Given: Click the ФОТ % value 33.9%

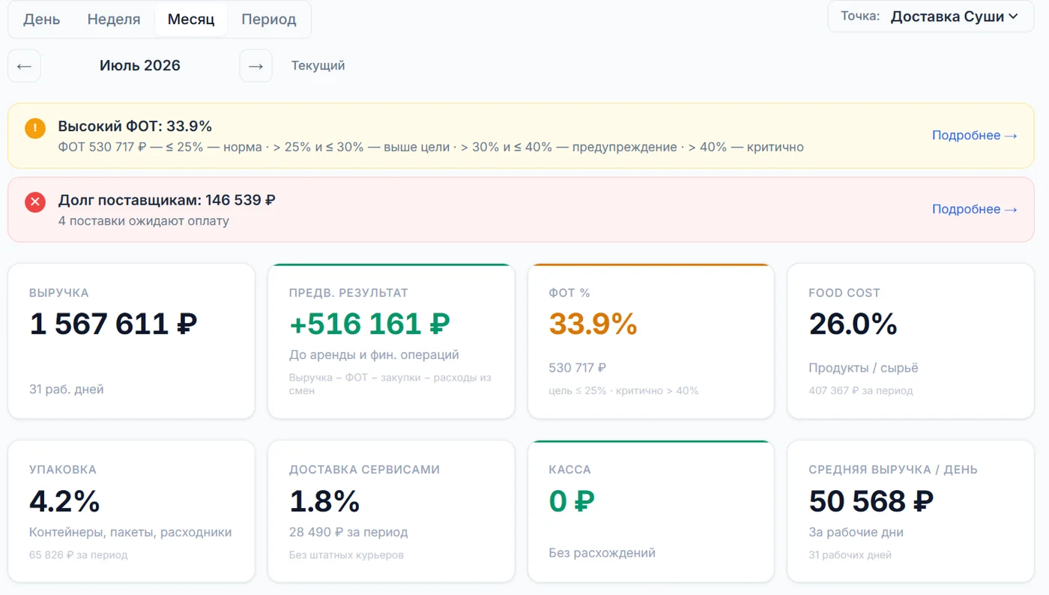Looking at the screenshot, I should pyautogui.click(x=593, y=324).
